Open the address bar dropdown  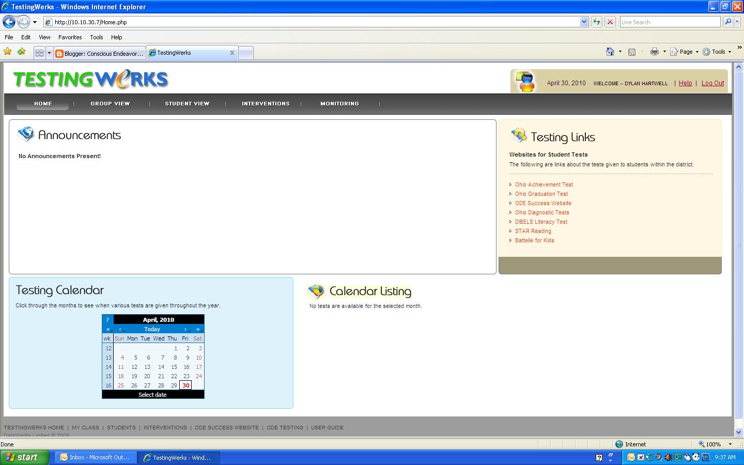point(584,22)
